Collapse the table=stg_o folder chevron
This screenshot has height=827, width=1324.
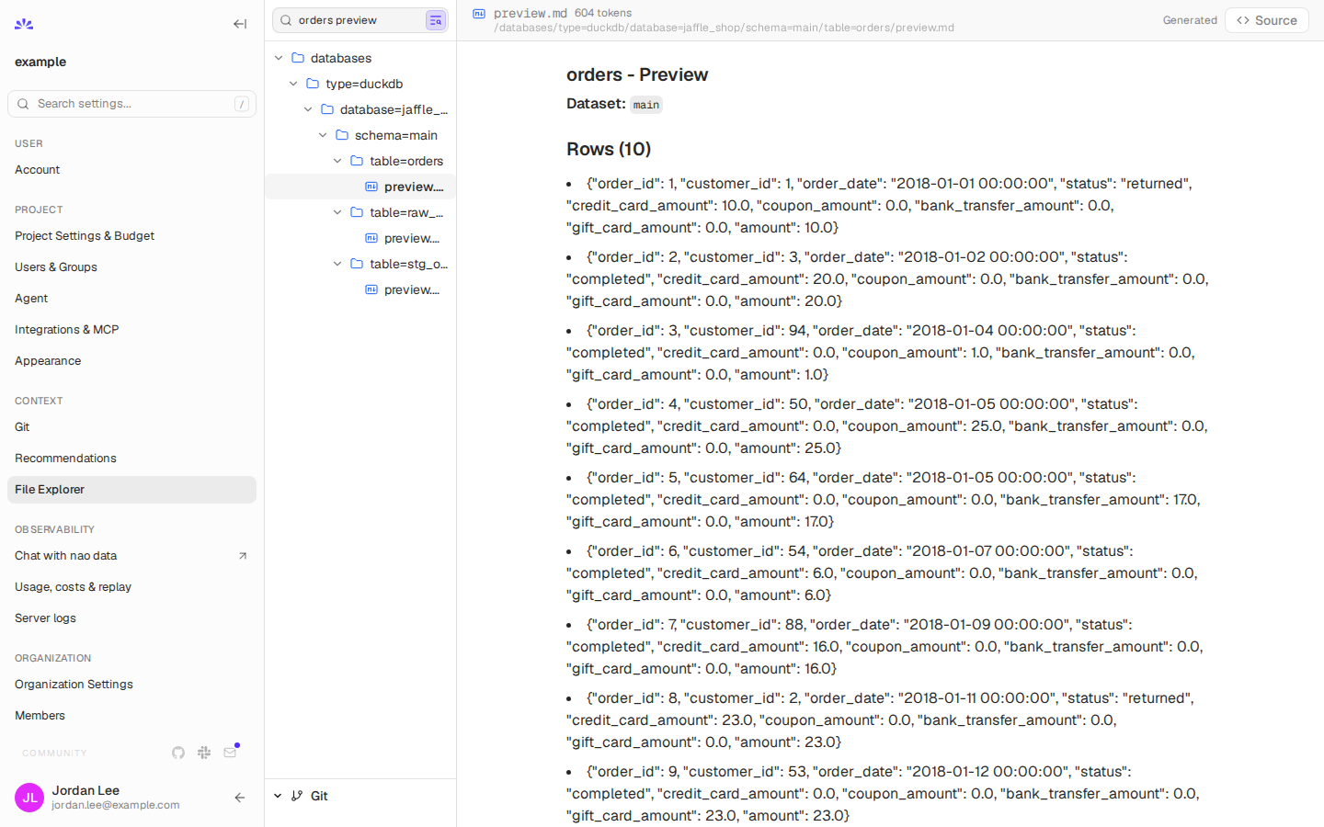[337, 264]
